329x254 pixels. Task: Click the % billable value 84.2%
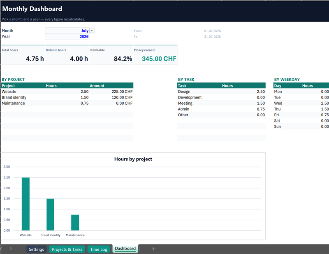tap(123, 59)
